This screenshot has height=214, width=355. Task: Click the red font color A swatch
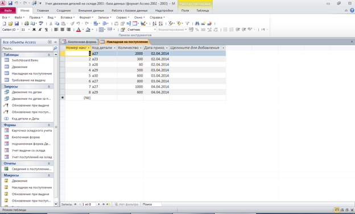(79, 30)
